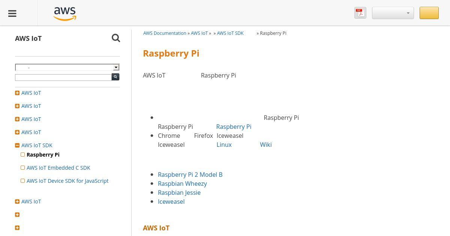
Task: Select Raspberry Pi page in sidebar tree
Action: point(43,155)
